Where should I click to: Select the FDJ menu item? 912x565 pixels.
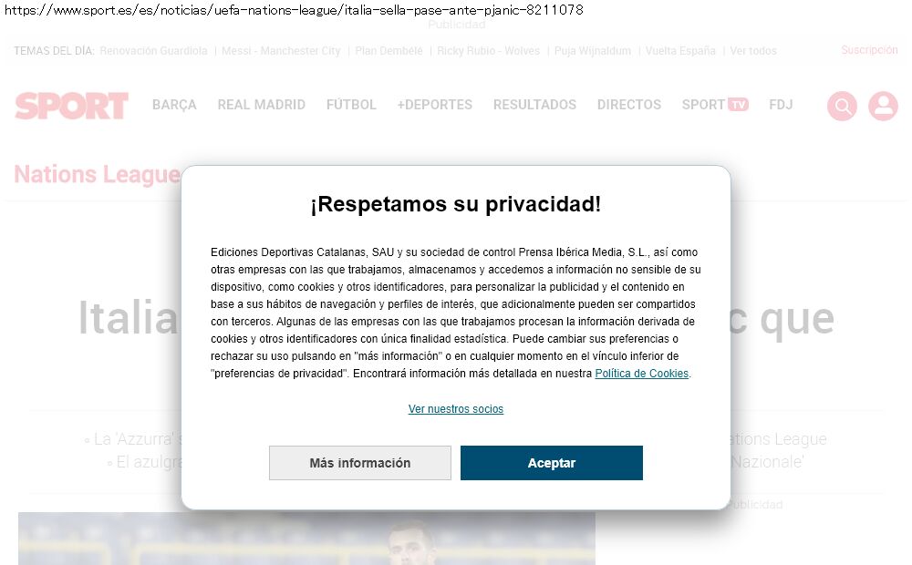781,105
